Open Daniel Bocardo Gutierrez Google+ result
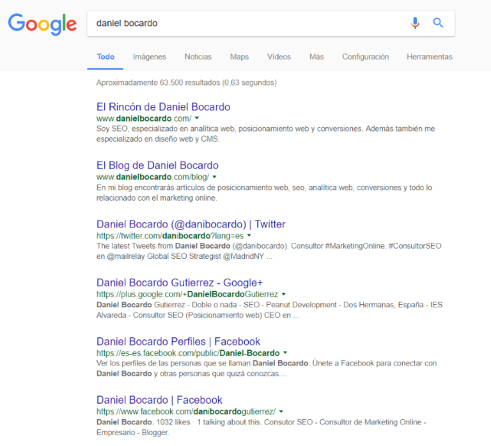Viewport: 491px width, 446px height. pos(180,282)
